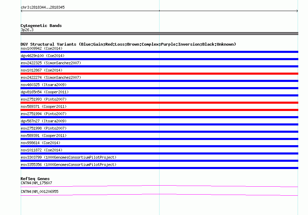Select the nsv998614 (Coe2014) label
Screen dimensions: 308x215
click(x=40, y=143)
